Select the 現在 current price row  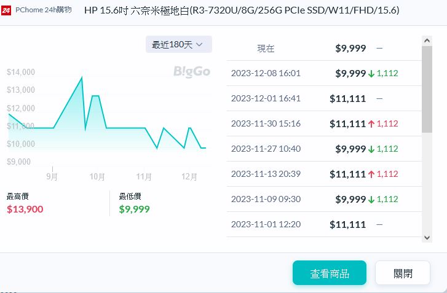tap(324, 49)
